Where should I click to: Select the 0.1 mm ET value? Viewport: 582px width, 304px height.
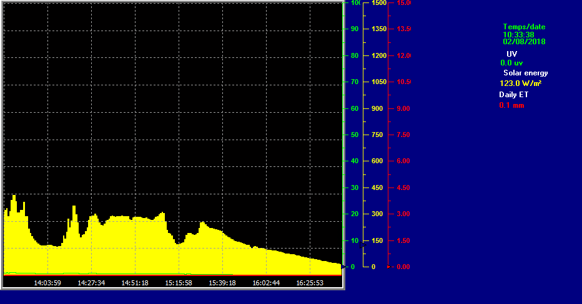click(511, 105)
